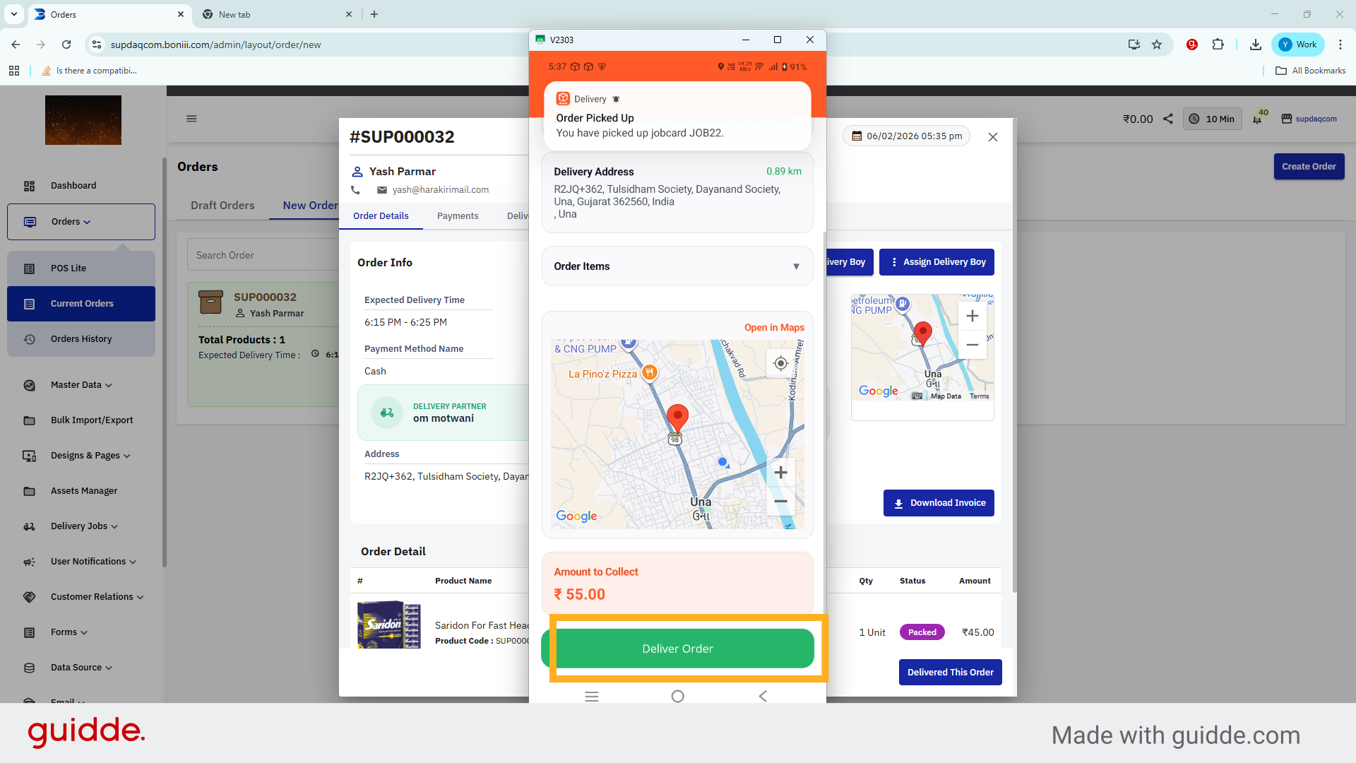Viewport: 1356px width, 763px height.
Task: Click the Master Data icon in sidebar
Action: [x=29, y=385]
